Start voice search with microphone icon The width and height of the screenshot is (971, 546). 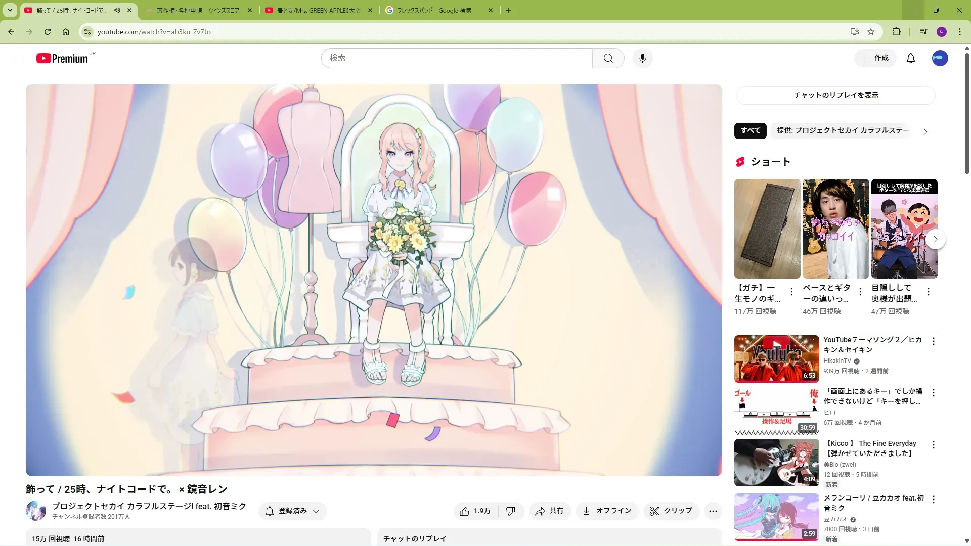point(642,58)
